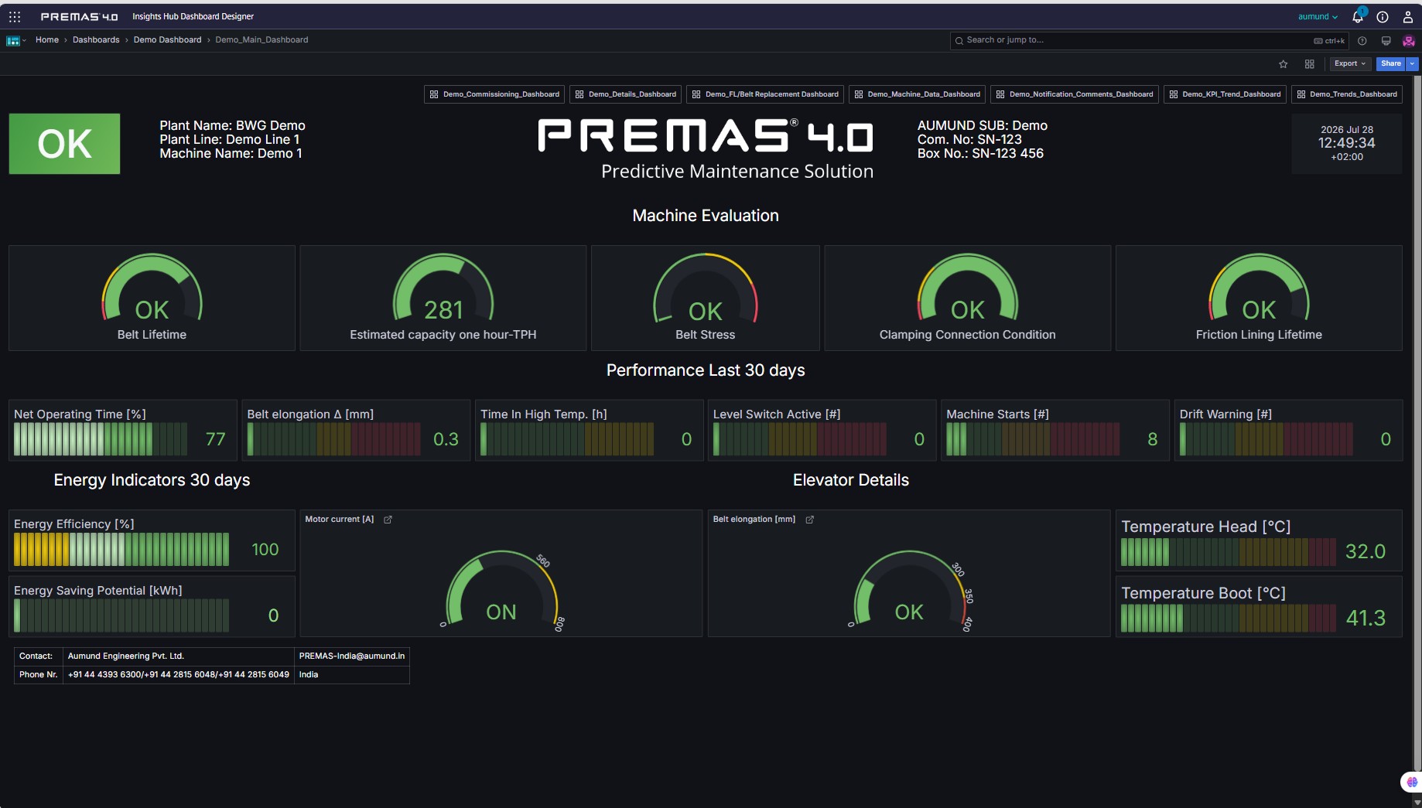The width and height of the screenshot is (1422, 808).
Task: Mark dashboard as favorite with star
Action: pos(1284,64)
